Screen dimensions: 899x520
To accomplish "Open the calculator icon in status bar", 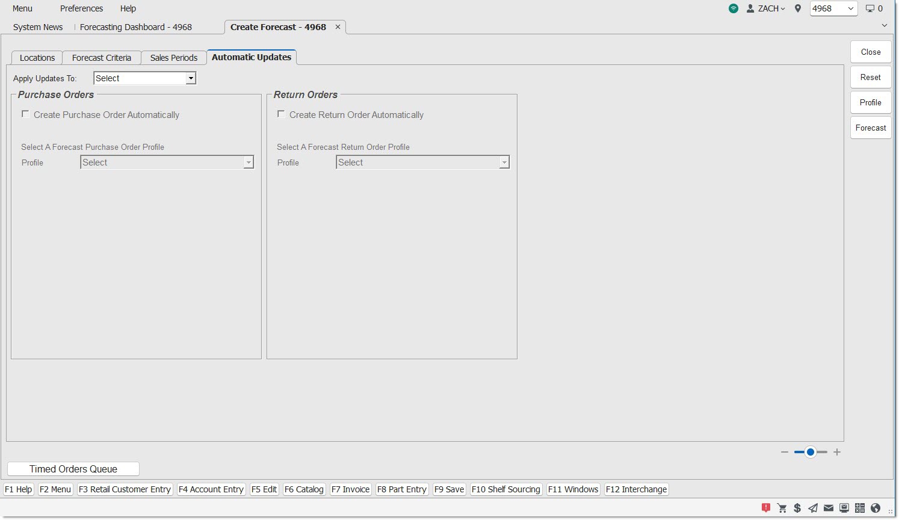I will pos(860,508).
